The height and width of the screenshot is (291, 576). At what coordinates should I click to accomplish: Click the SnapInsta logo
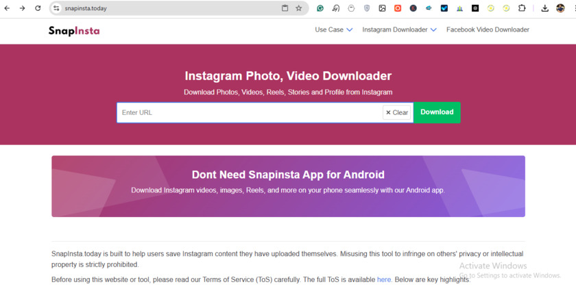pos(74,31)
